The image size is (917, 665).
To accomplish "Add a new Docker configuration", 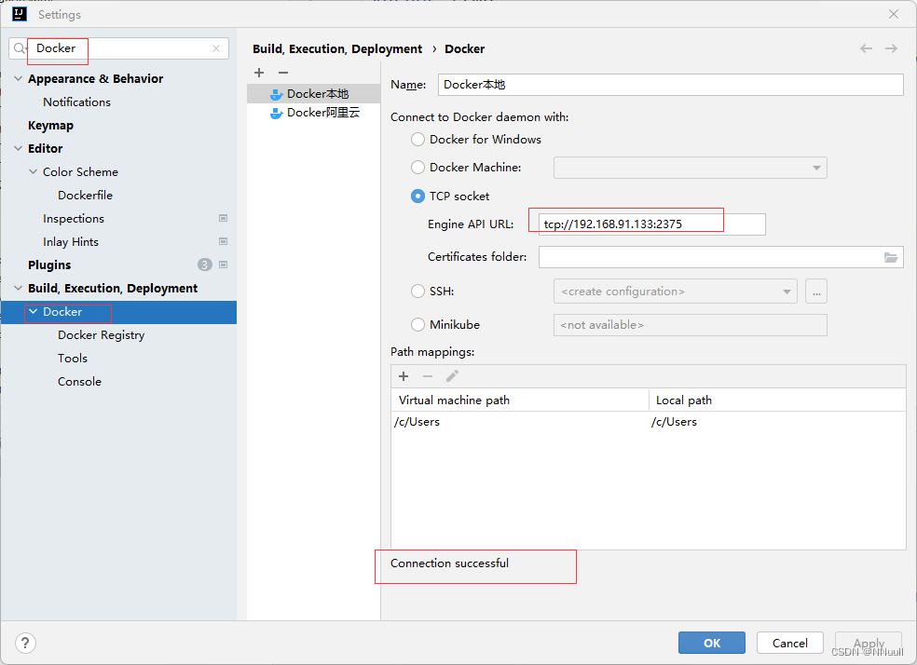I will (x=259, y=73).
